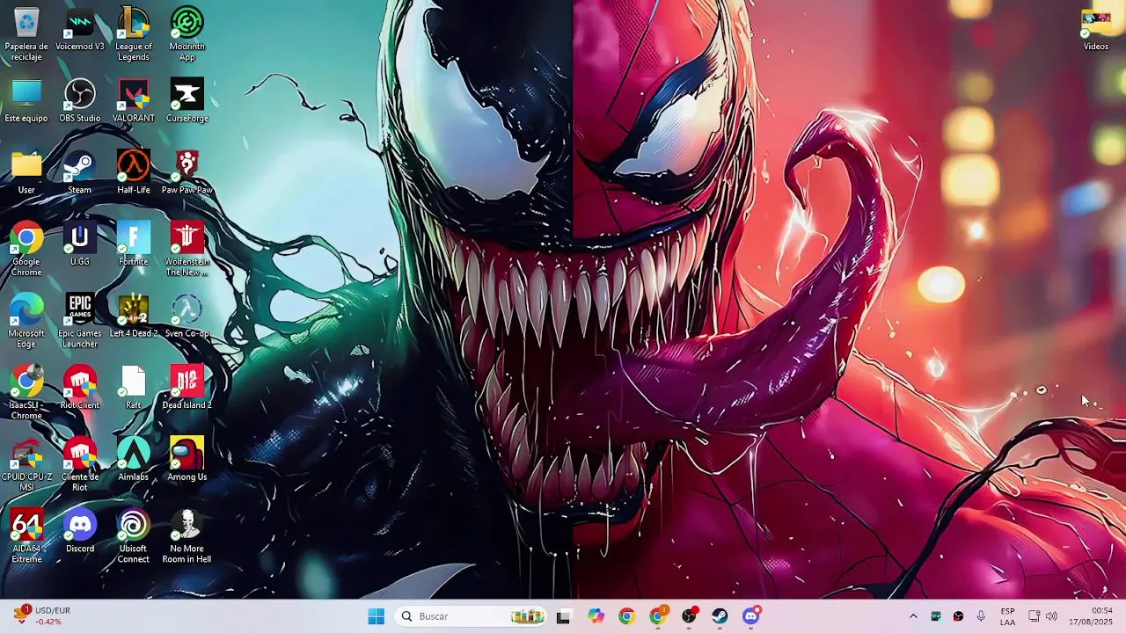
Task: Select the Among Us desktop icon
Action: [187, 459]
